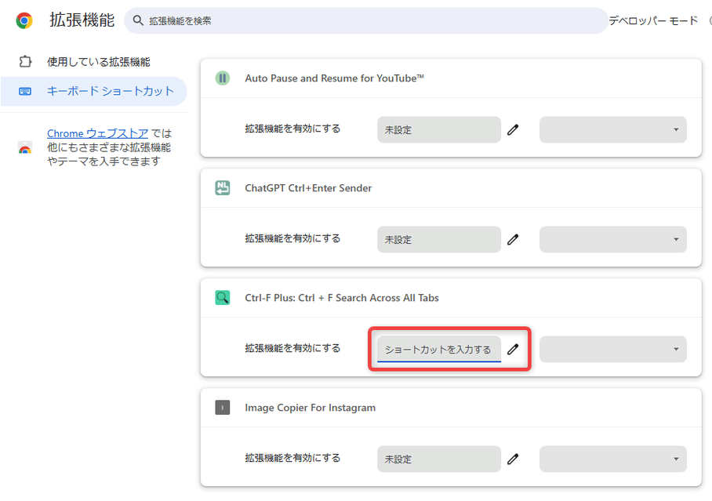
Task: Click the ショートカットを入力する input field
Action: [439, 350]
